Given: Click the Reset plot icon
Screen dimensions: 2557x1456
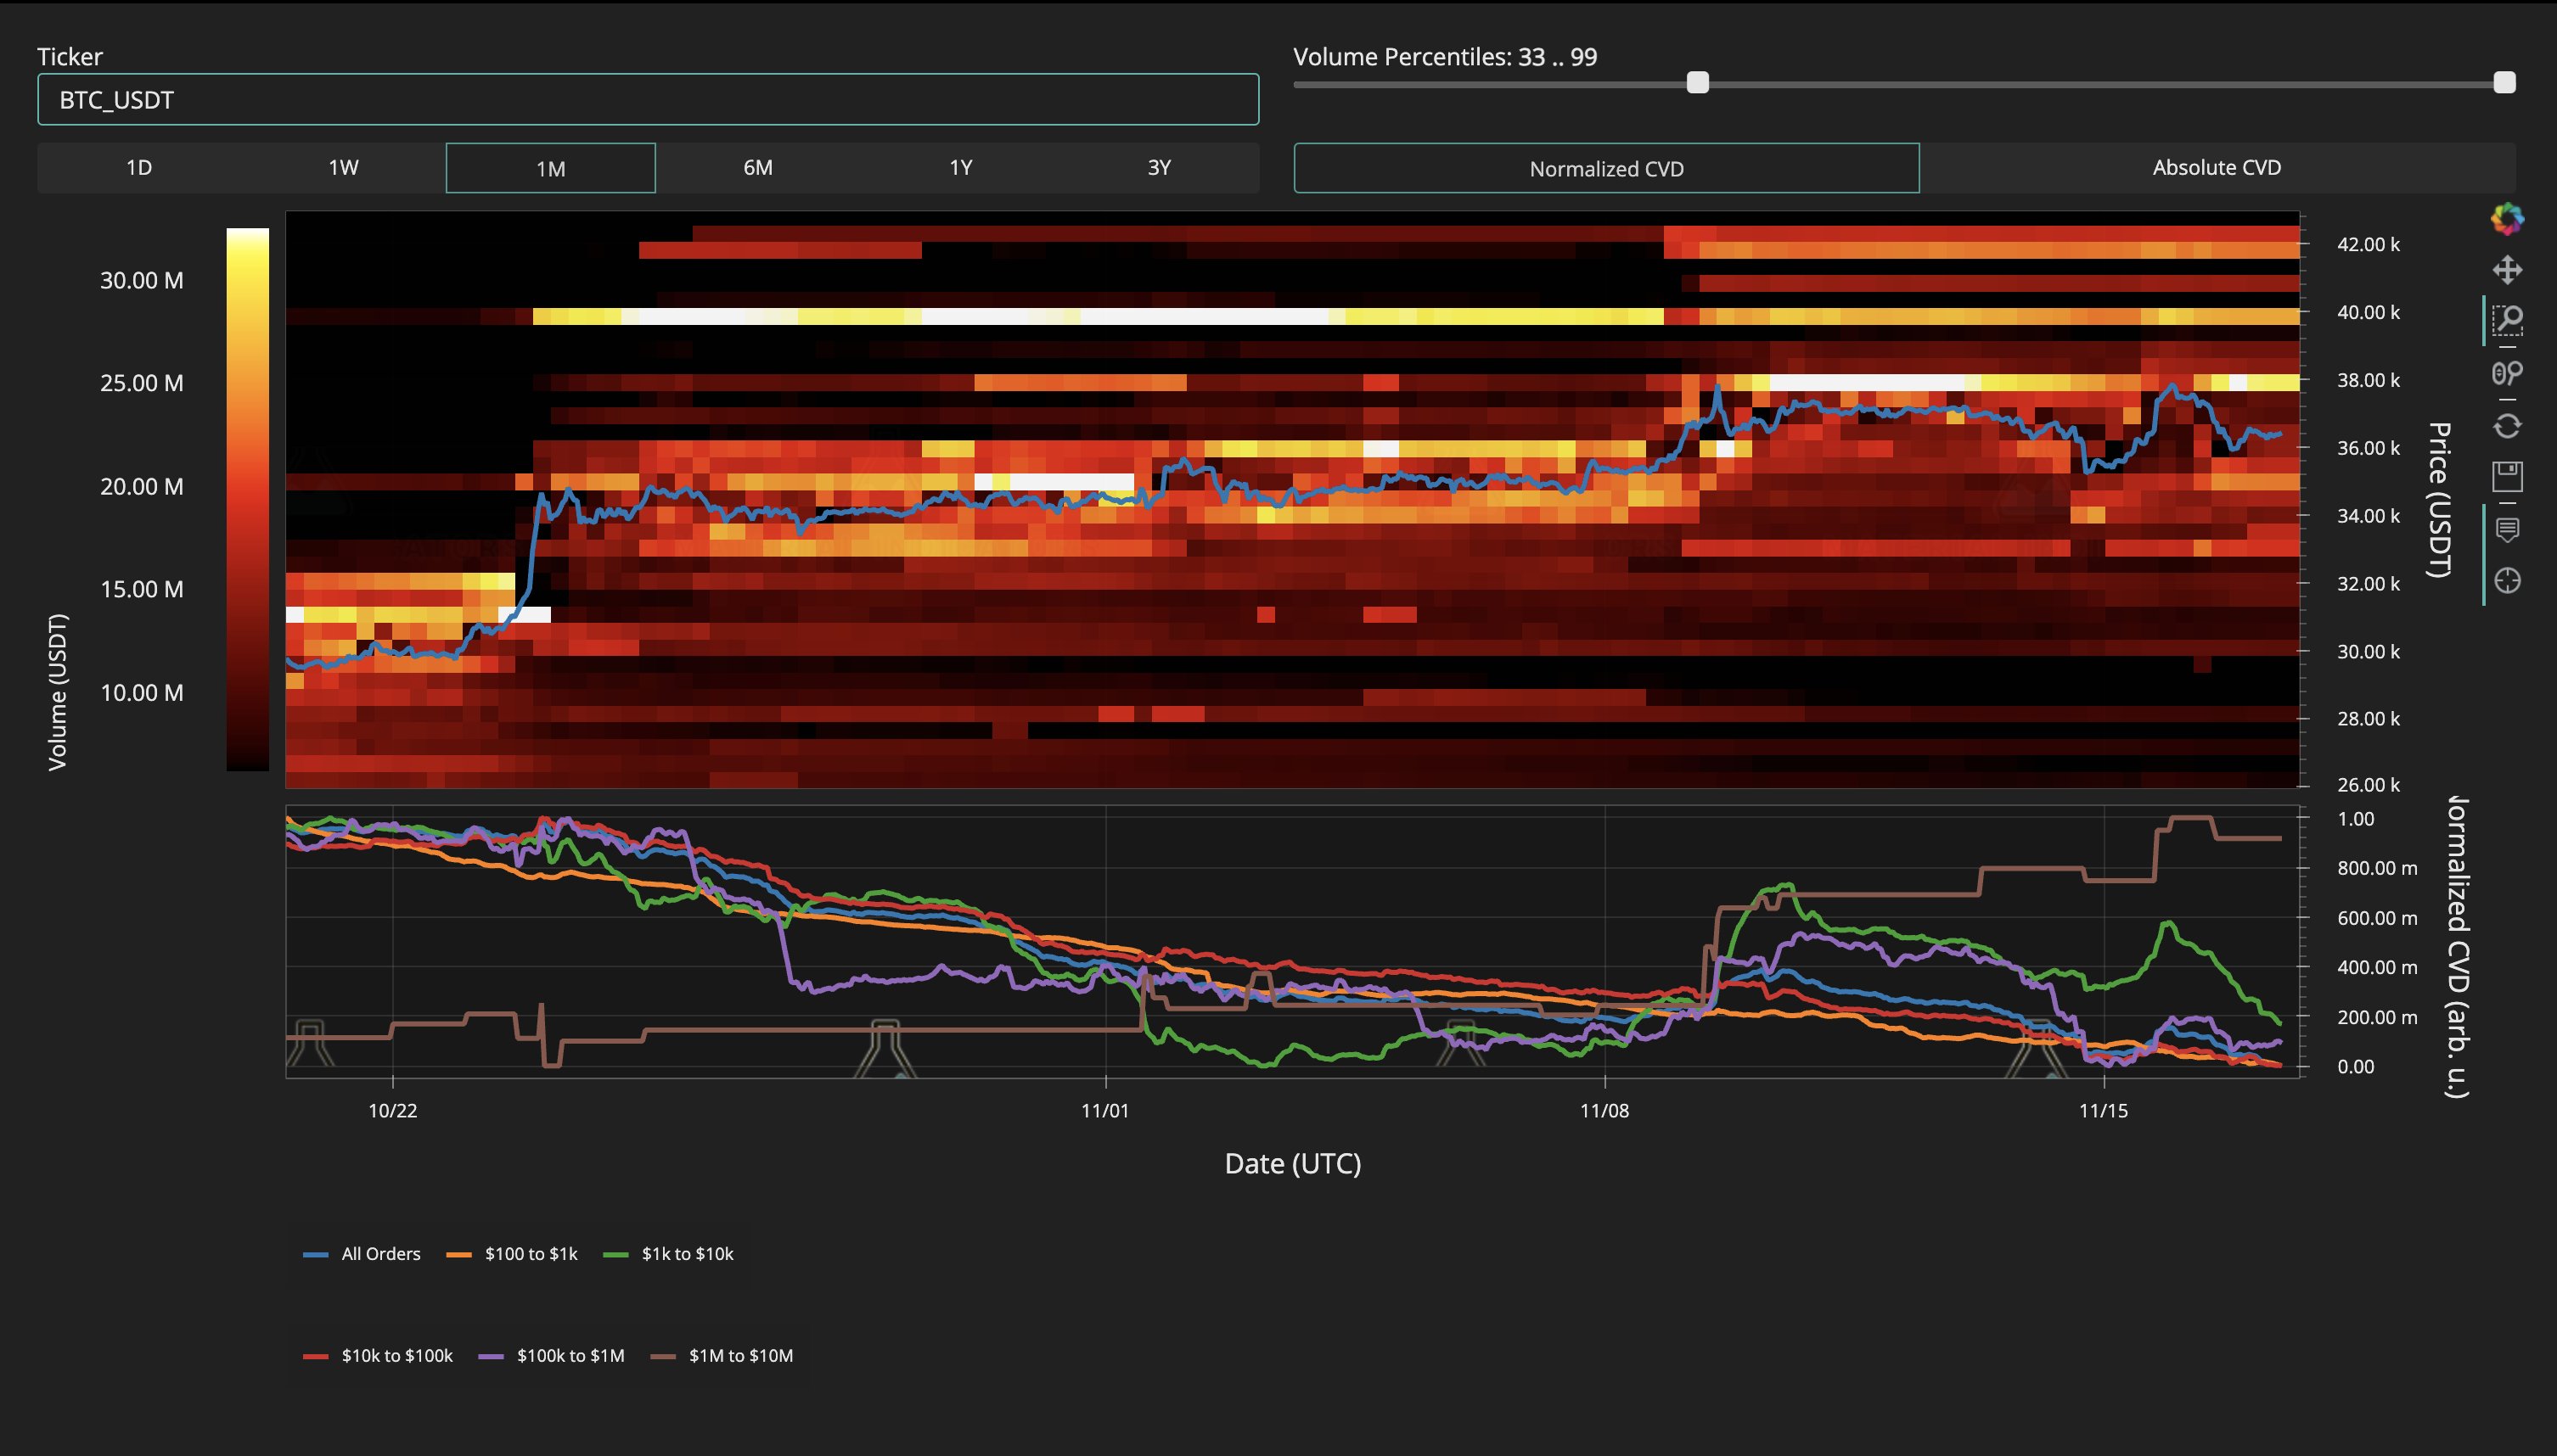Looking at the screenshot, I should [2507, 426].
